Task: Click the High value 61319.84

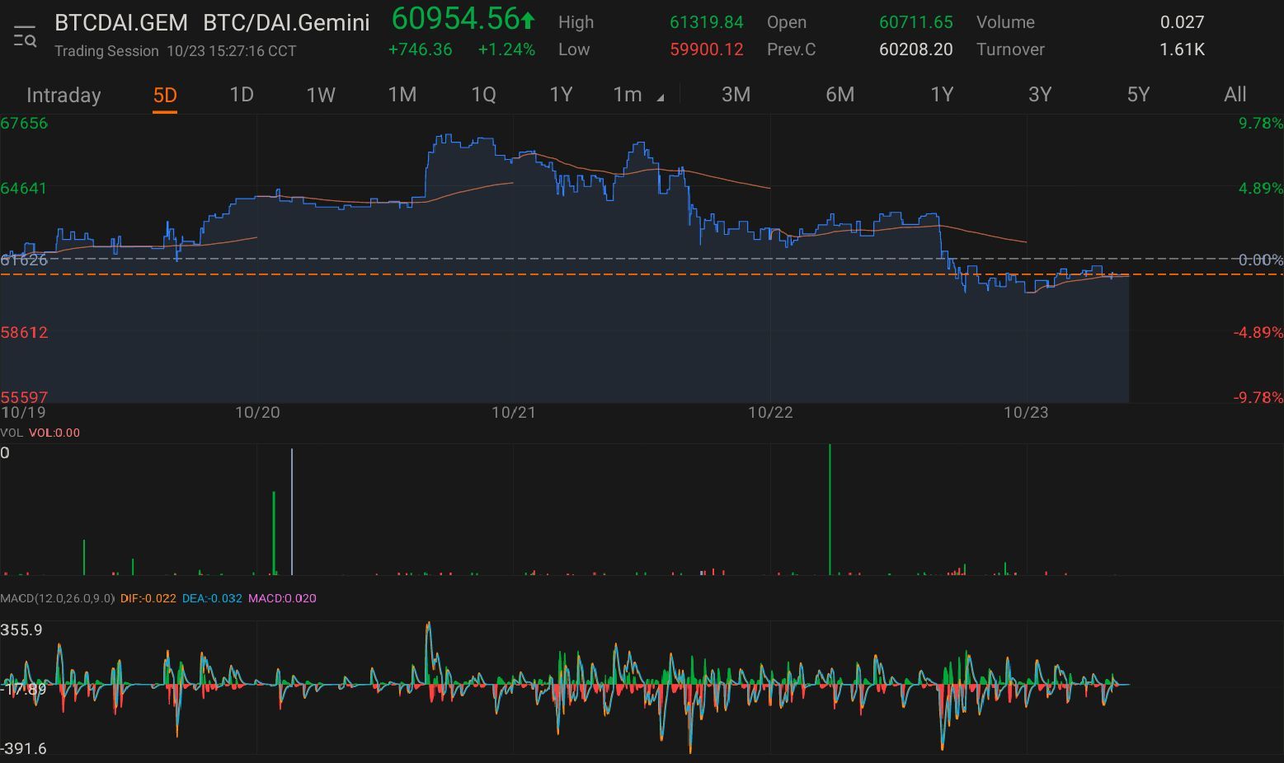Action: [706, 22]
